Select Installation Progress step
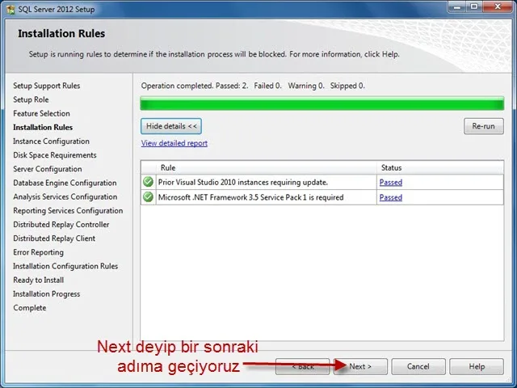This screenshot has width=517, height=388. 47,293
